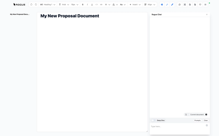Screen dimensions: 219x136
Task: Click the blue pen edit icon
Action: (x=172, y=5)
